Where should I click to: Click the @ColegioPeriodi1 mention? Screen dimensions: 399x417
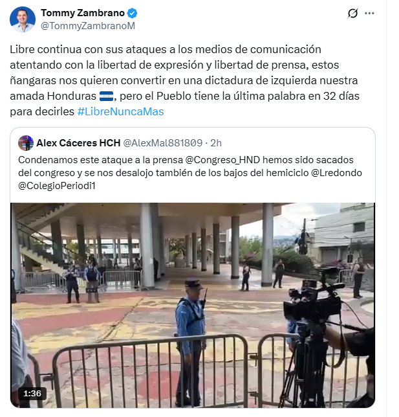coord(57,186)
